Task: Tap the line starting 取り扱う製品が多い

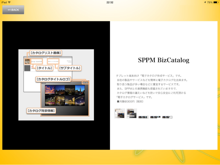Action: pos(148,84)
